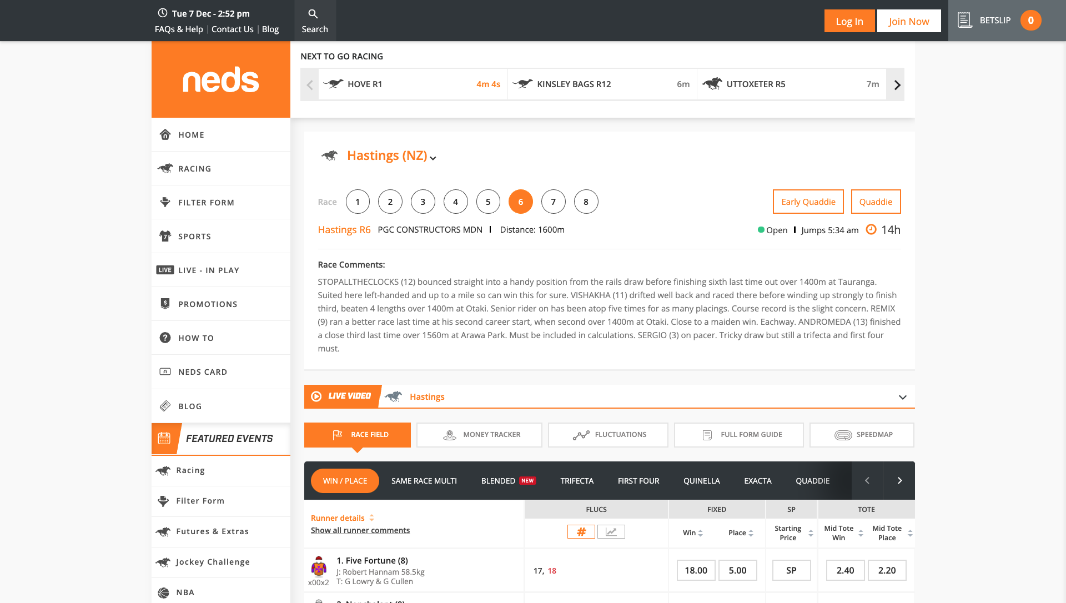Sort by Mid Tote Place column
Image resolution: width=1066 pixels, height=603 pixels.
[910, 533]
